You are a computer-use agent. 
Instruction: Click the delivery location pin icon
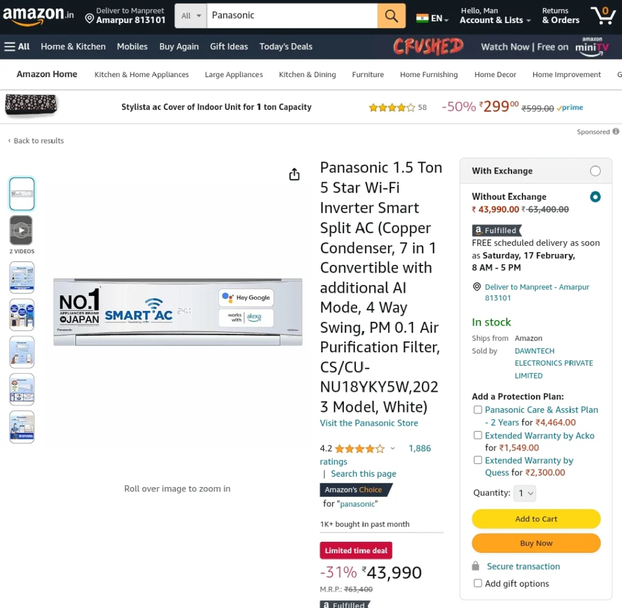pyautogui.click(x=90, y=18)
